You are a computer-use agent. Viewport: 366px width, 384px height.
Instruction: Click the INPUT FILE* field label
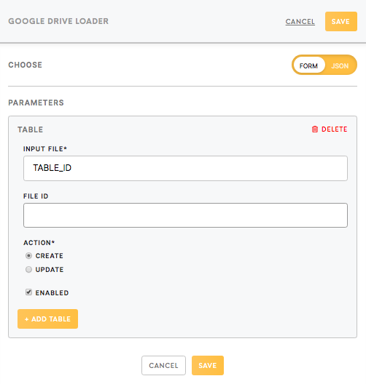45,149
